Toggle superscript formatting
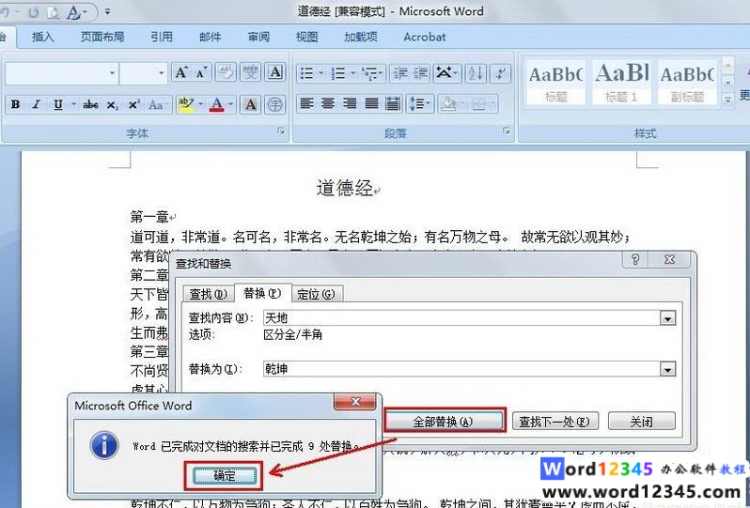This screenshot has width=750, height=508. pos(133,104)
